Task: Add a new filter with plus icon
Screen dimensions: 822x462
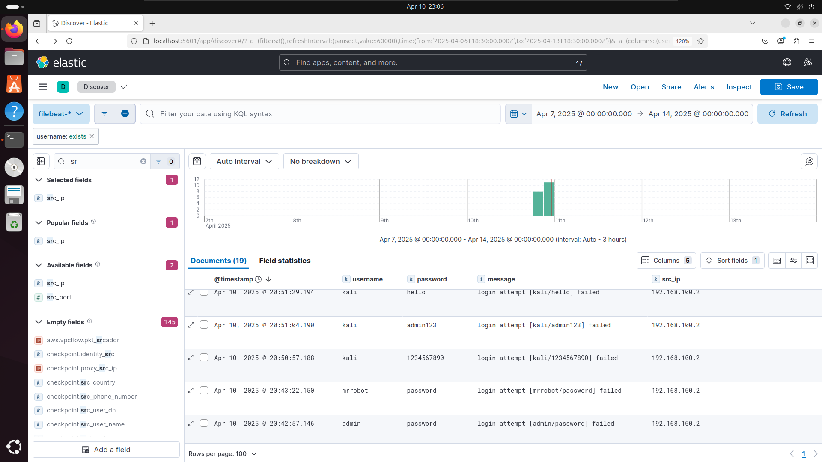Action: [x=125, y=114]
